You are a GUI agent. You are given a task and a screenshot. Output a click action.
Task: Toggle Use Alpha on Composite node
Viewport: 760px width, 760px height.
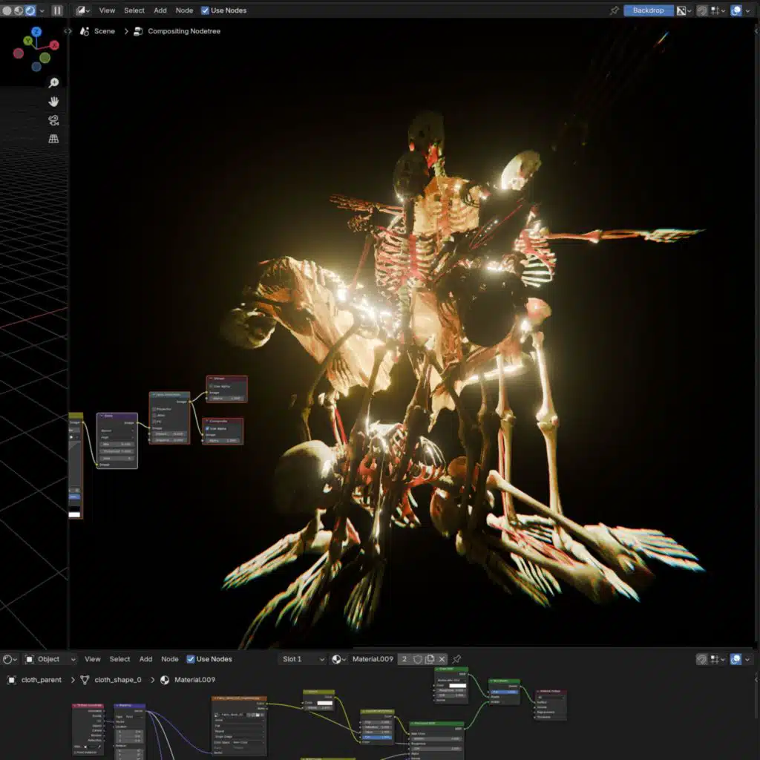point(208,428)
